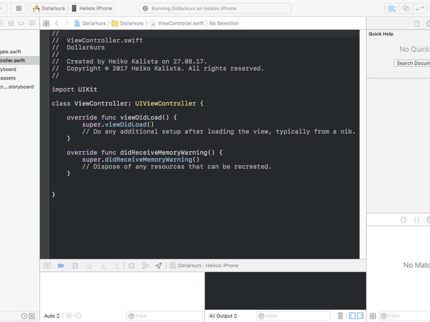
Task: Show source-controlled files filter icon
Action: pyautogui.click(x=32, y=316)
